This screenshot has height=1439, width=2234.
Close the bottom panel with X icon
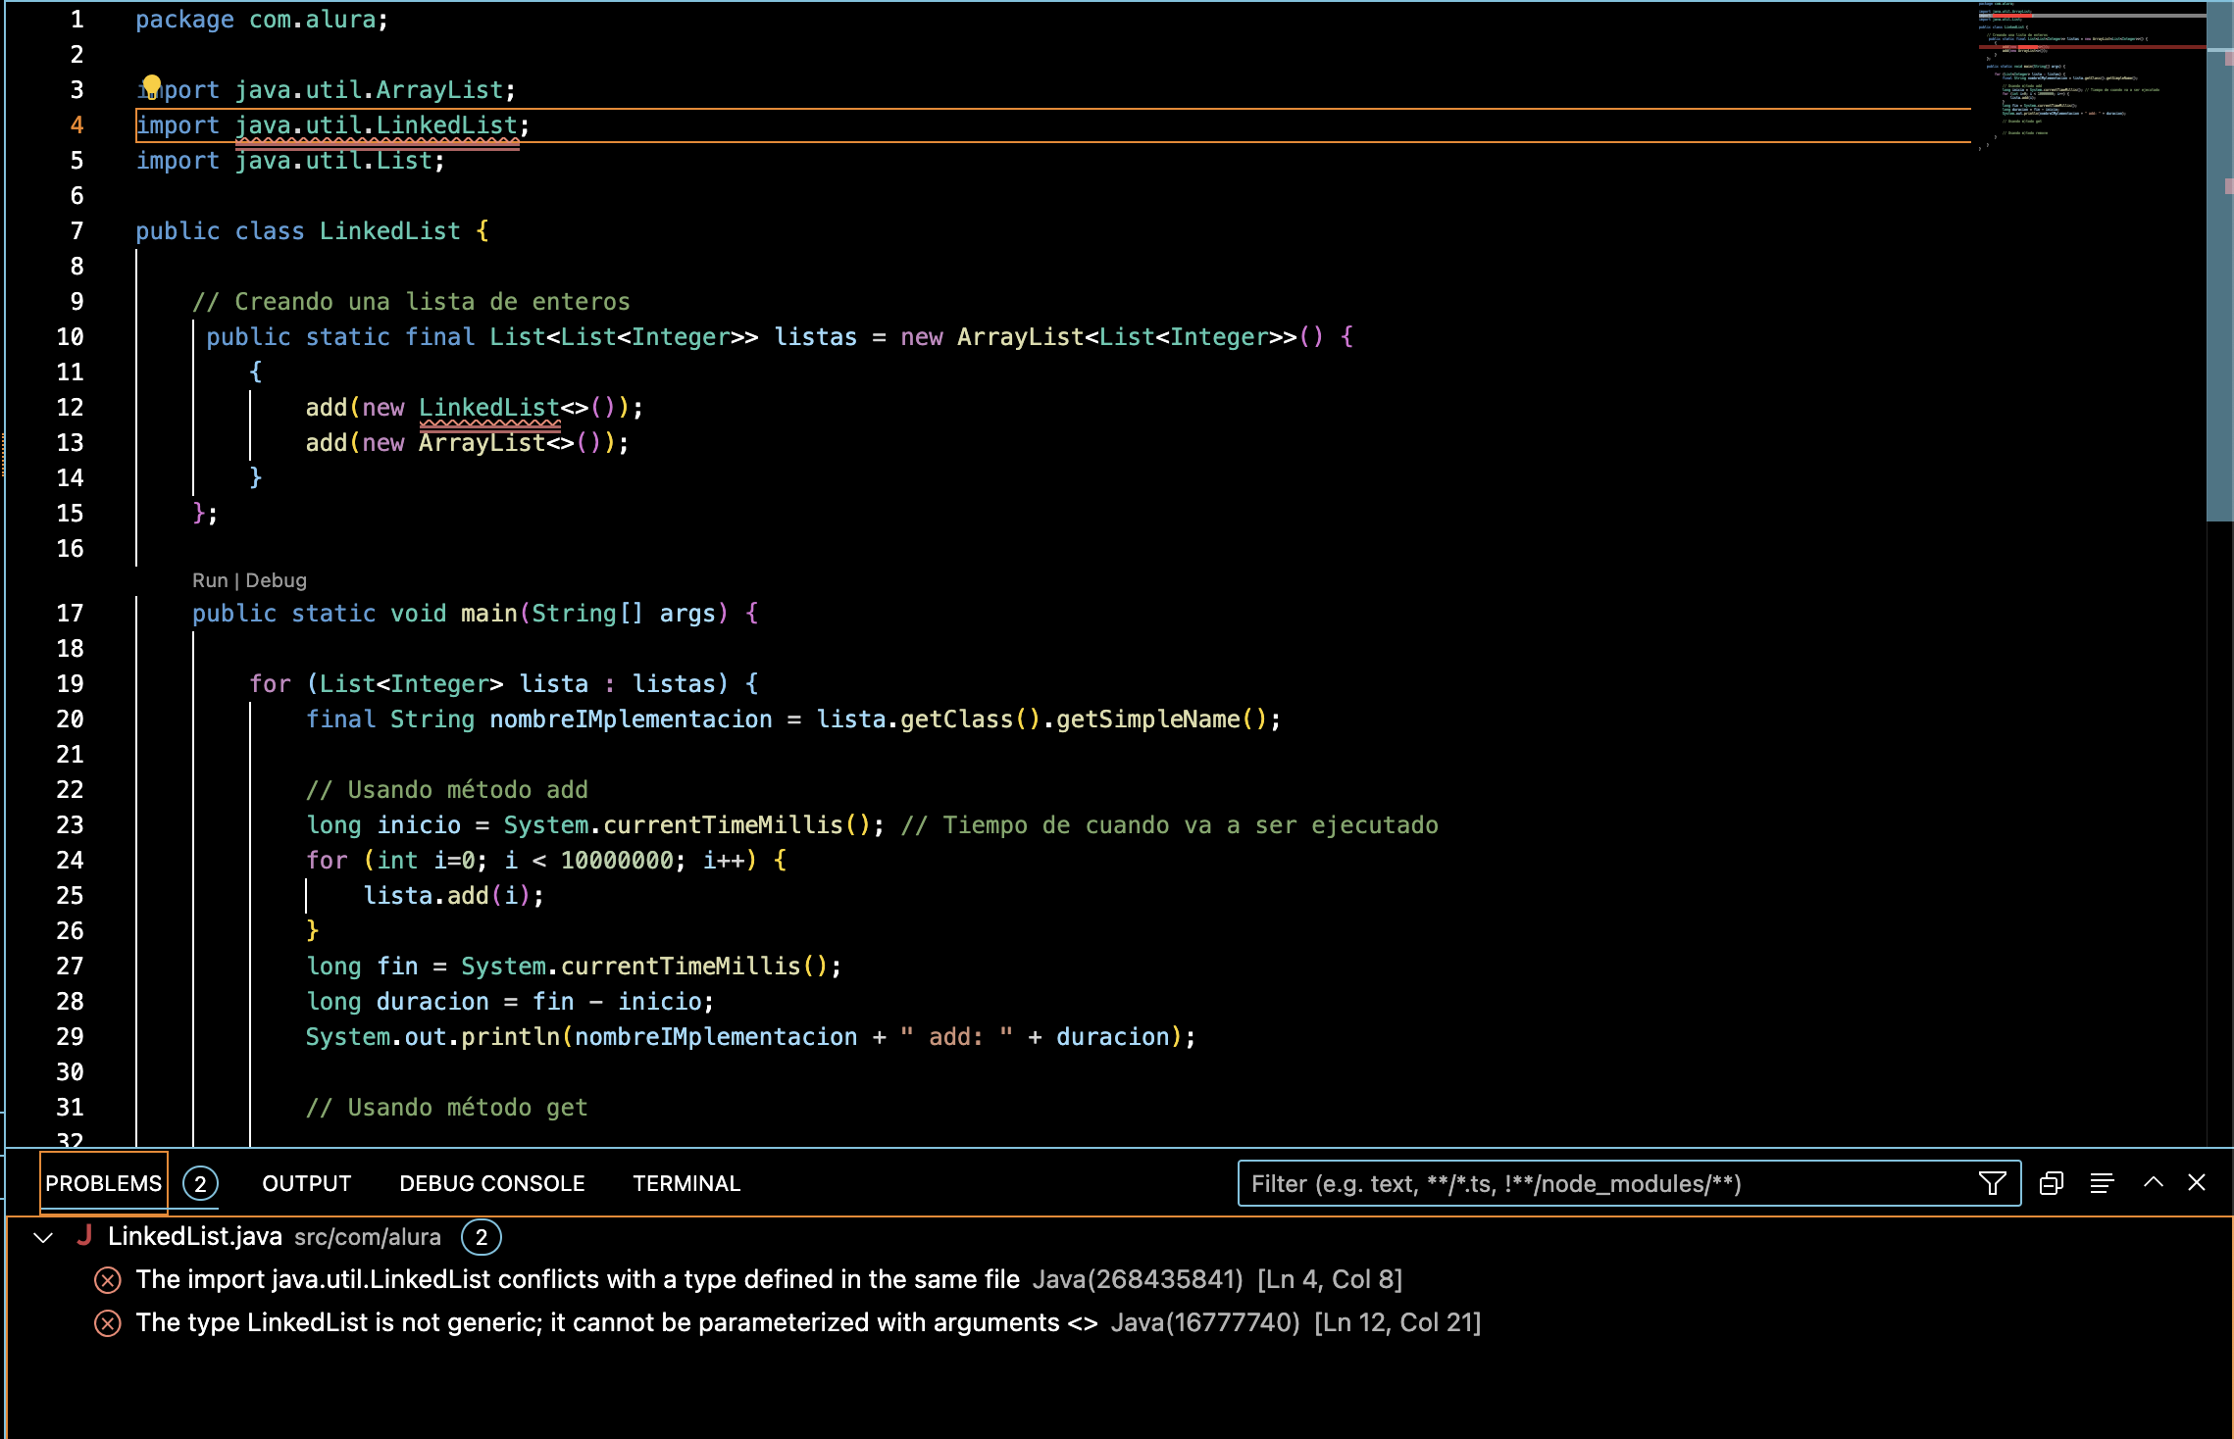pyautogui.click(x=2197, y=1182)
